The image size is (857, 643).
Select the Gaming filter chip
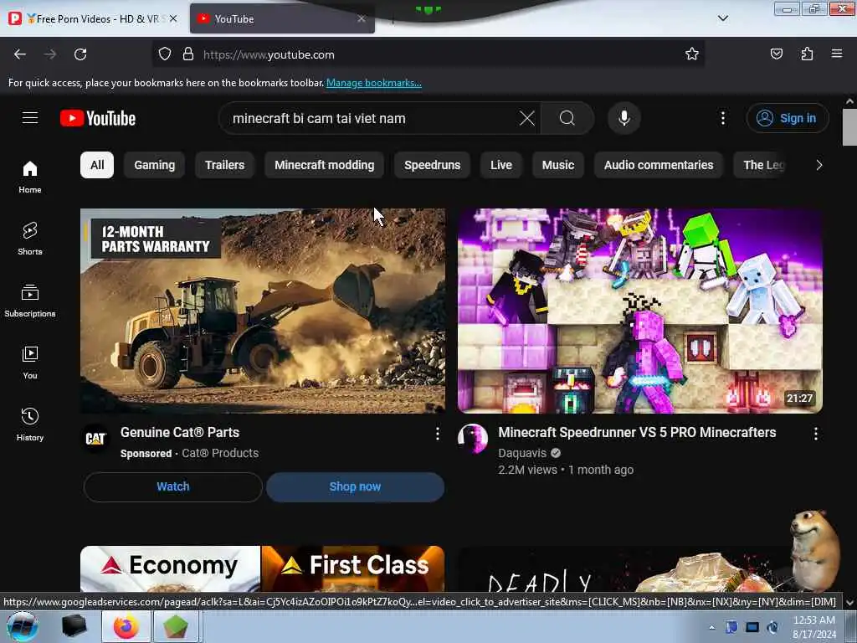[x=155, y=165]
